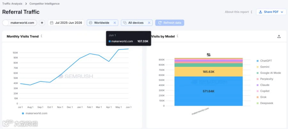Viewport: 288px width, 129px height.
Task: Toggle the Deepseek legend entry
Action: [x=265, y=103]
